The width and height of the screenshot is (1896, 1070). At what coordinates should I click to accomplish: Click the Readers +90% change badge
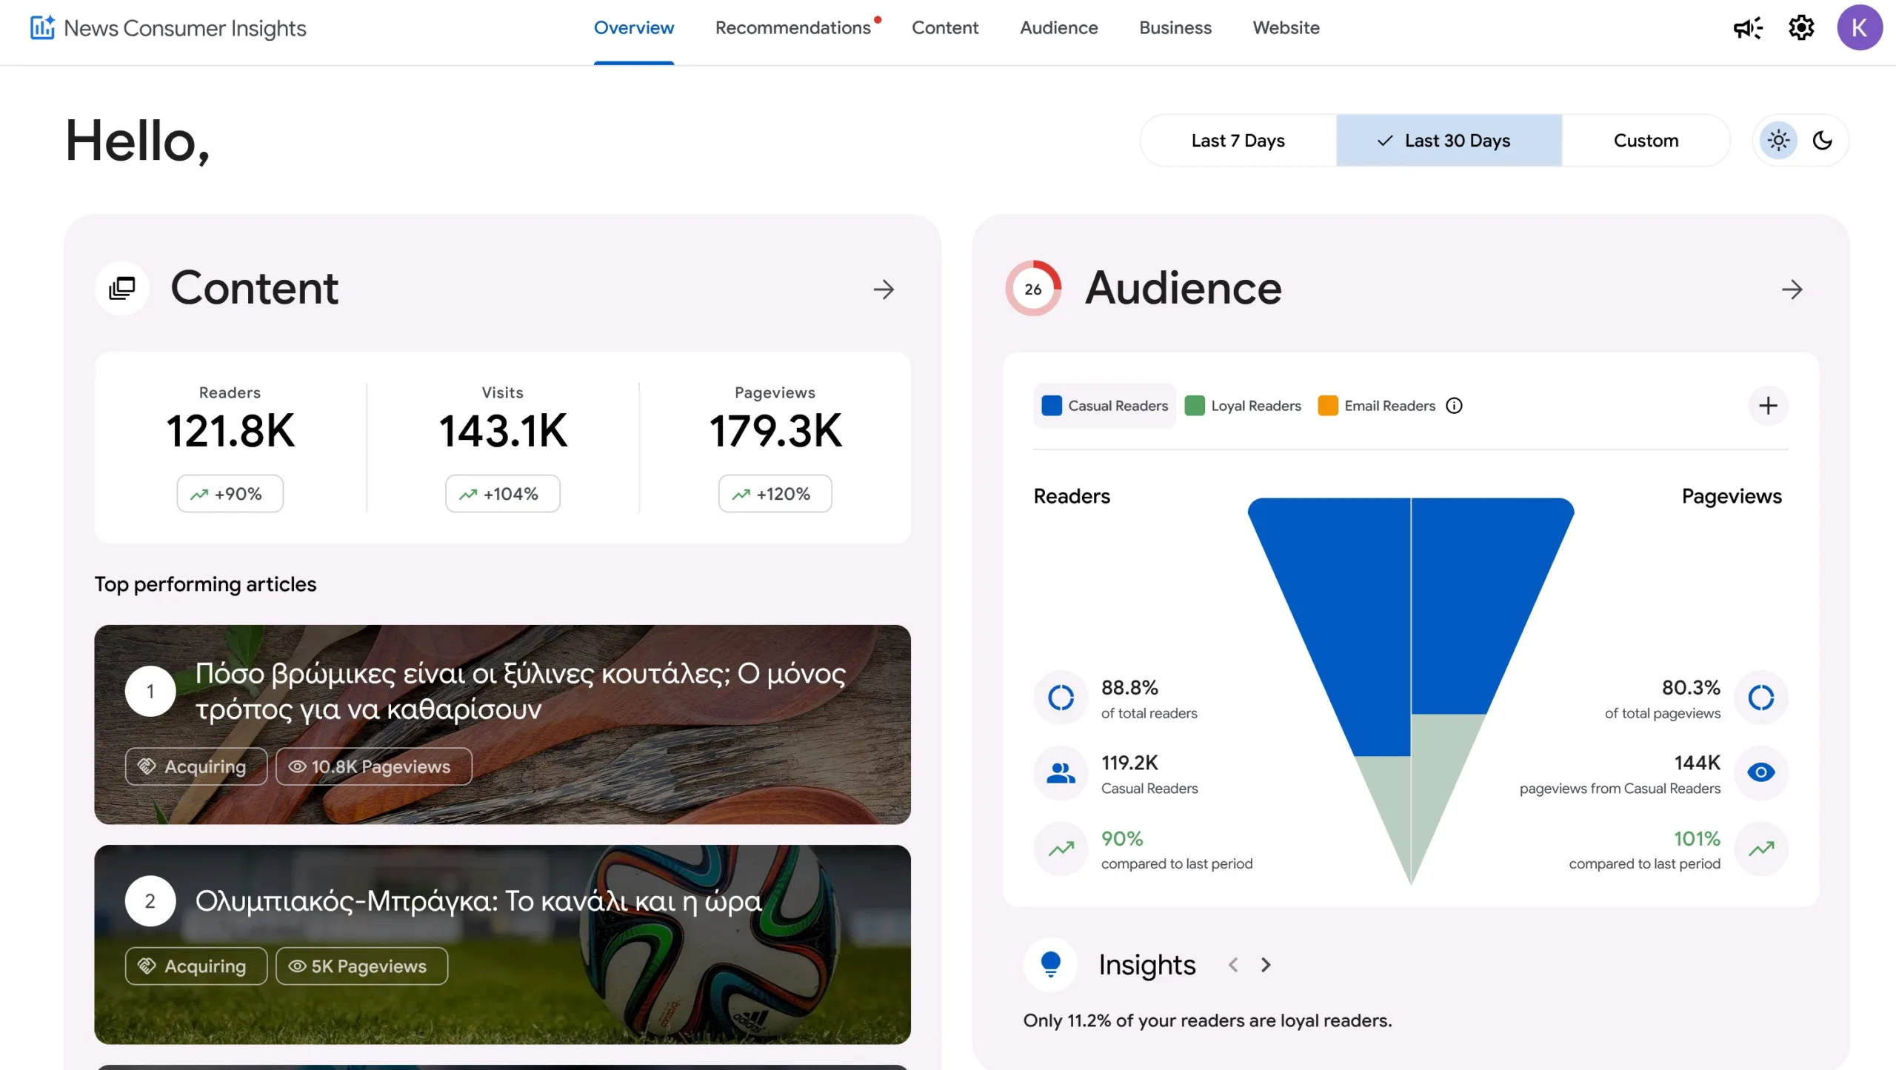[x=230, y=494]
